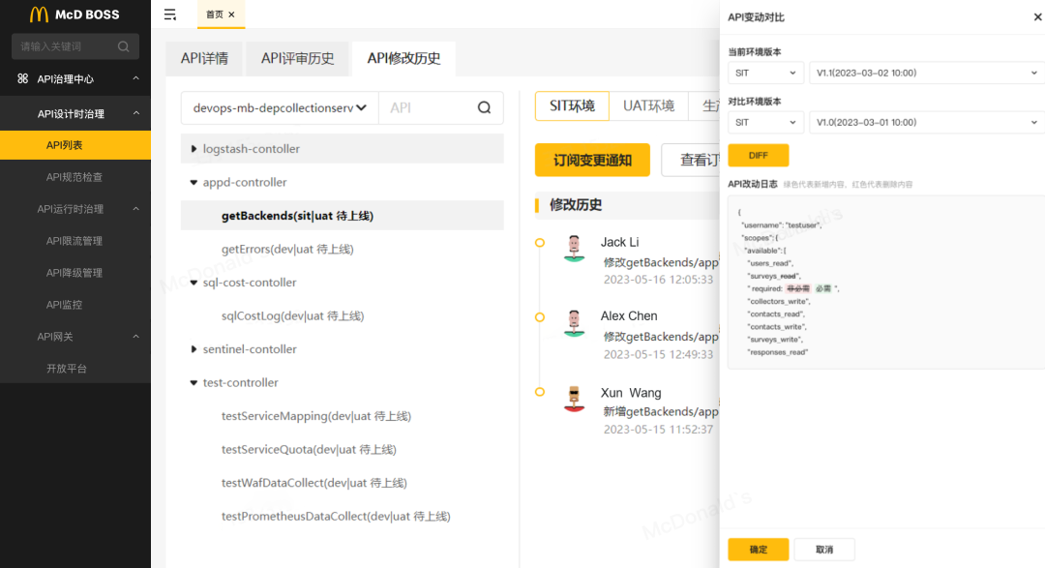1045x568 pixels.
Task: Click the 2023-05-16 12:05:33 timestamp
Action: point(659,280)
